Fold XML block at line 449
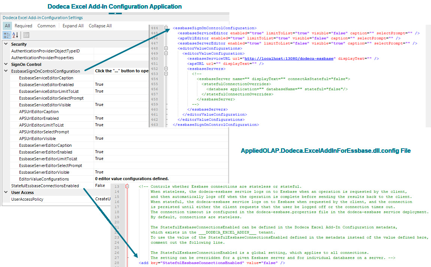Screen dimensions: 431x267 pyautogui.click(x=166, y=53)
